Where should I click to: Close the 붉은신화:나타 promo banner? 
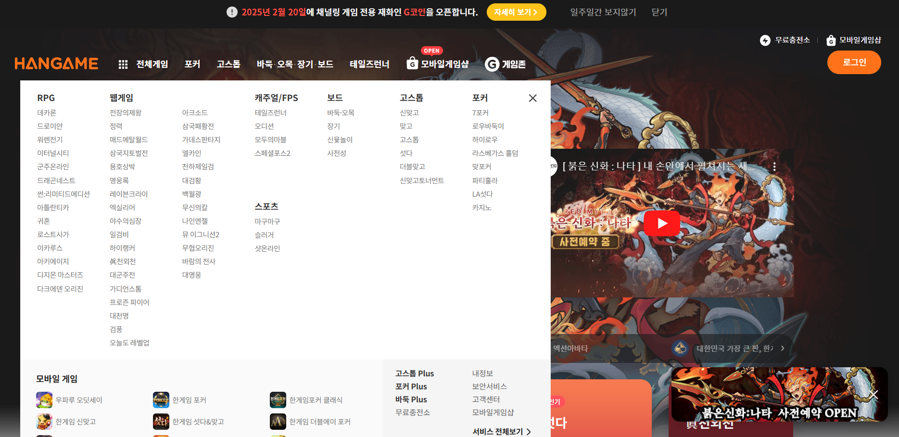874,394
